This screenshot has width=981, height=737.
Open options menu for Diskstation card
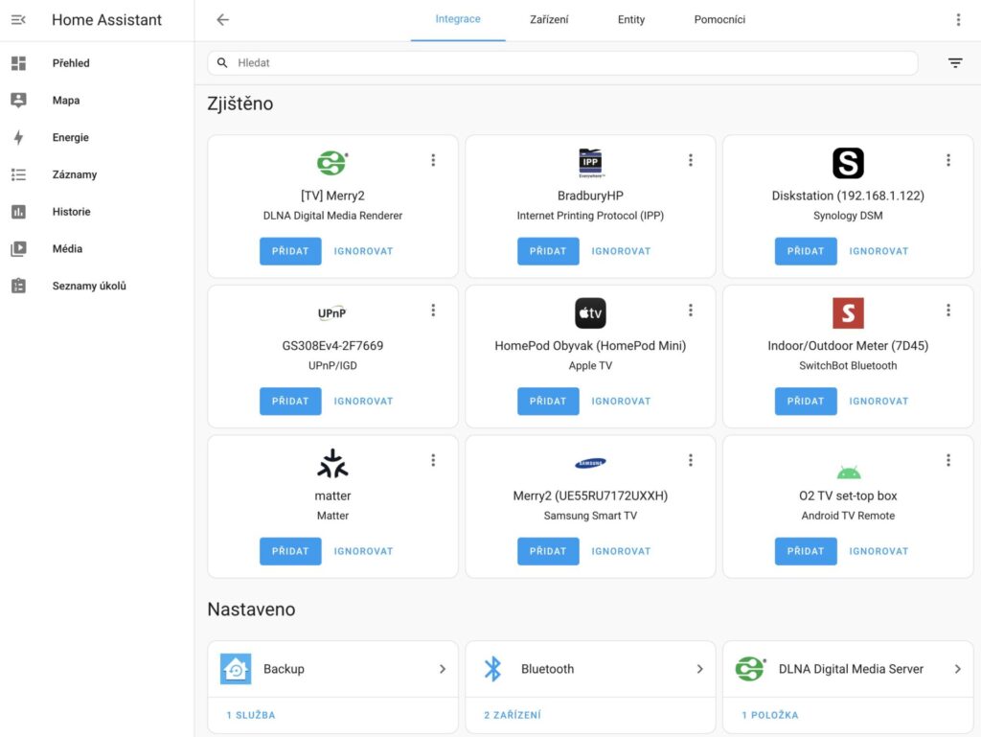(948, 160)
